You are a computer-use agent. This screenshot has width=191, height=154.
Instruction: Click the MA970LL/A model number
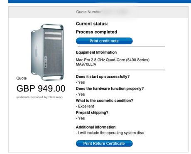pyautogui.click(x=86, y=65)
